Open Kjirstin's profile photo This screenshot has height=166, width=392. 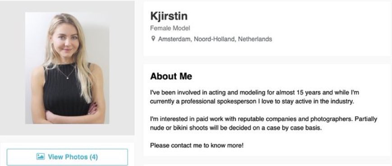click(67, 68)
